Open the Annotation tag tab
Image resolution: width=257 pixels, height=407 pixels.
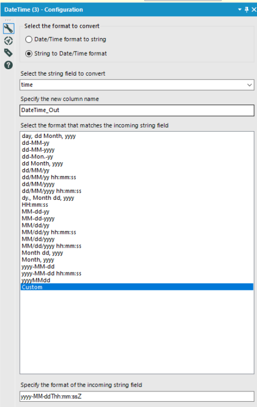tap(8, 53)
